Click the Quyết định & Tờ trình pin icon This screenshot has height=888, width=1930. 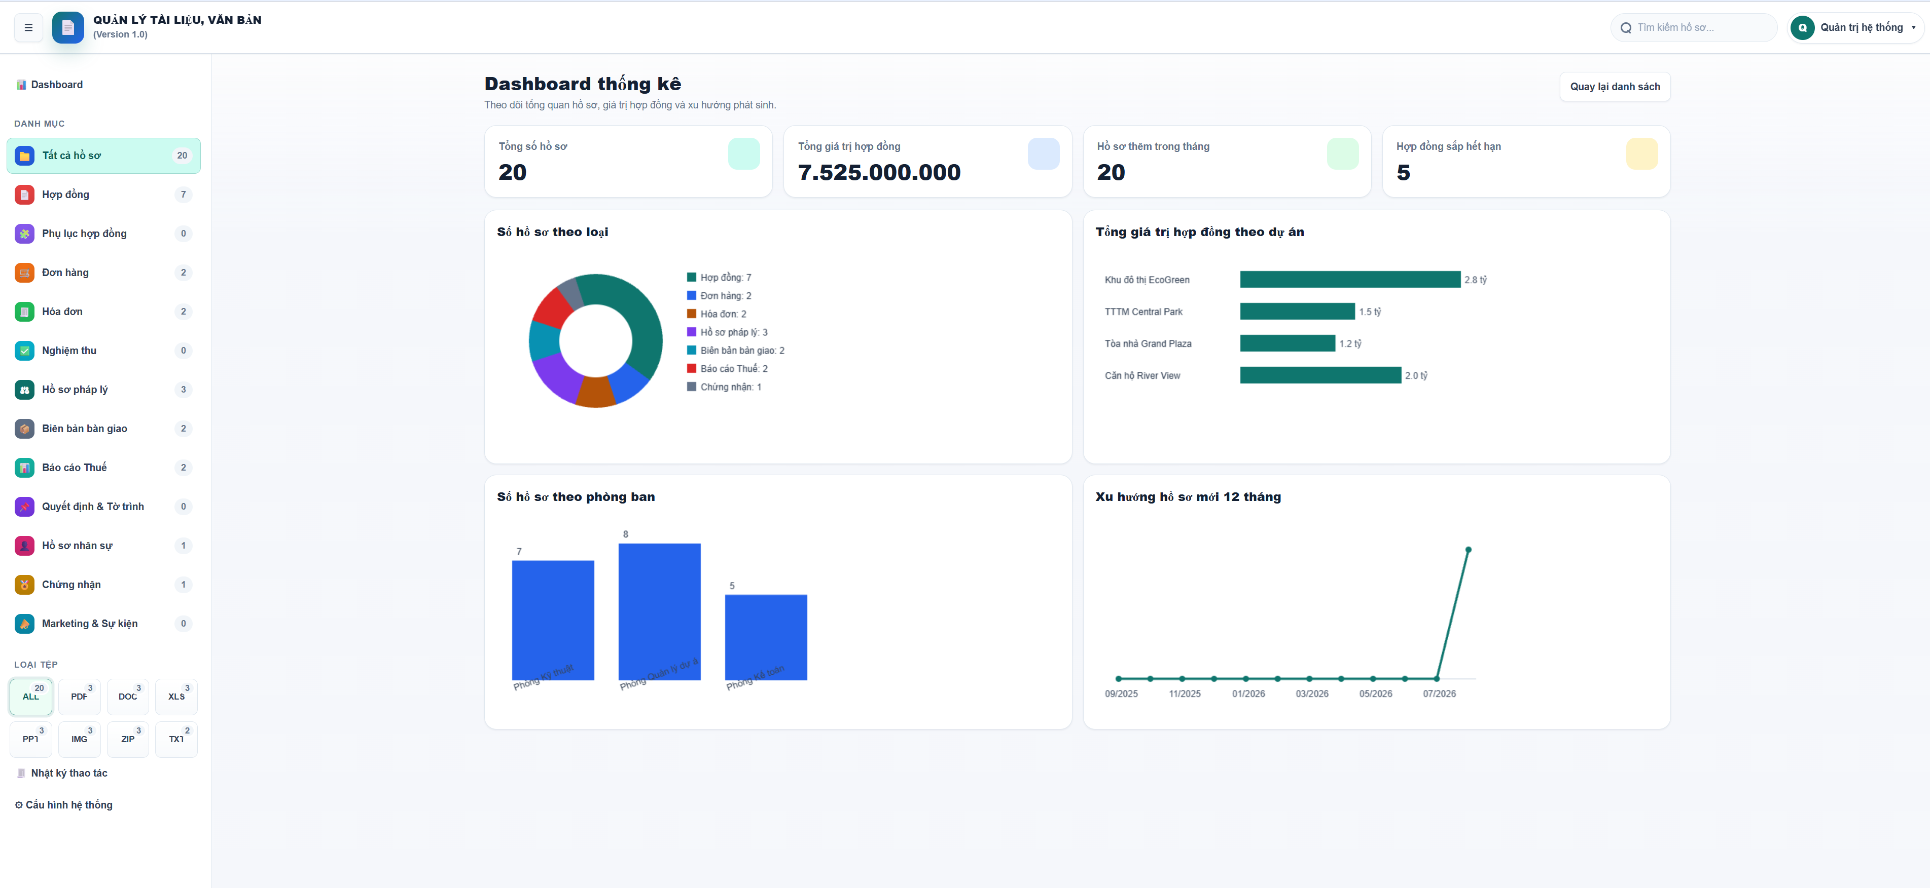click(x=25, y=507)
